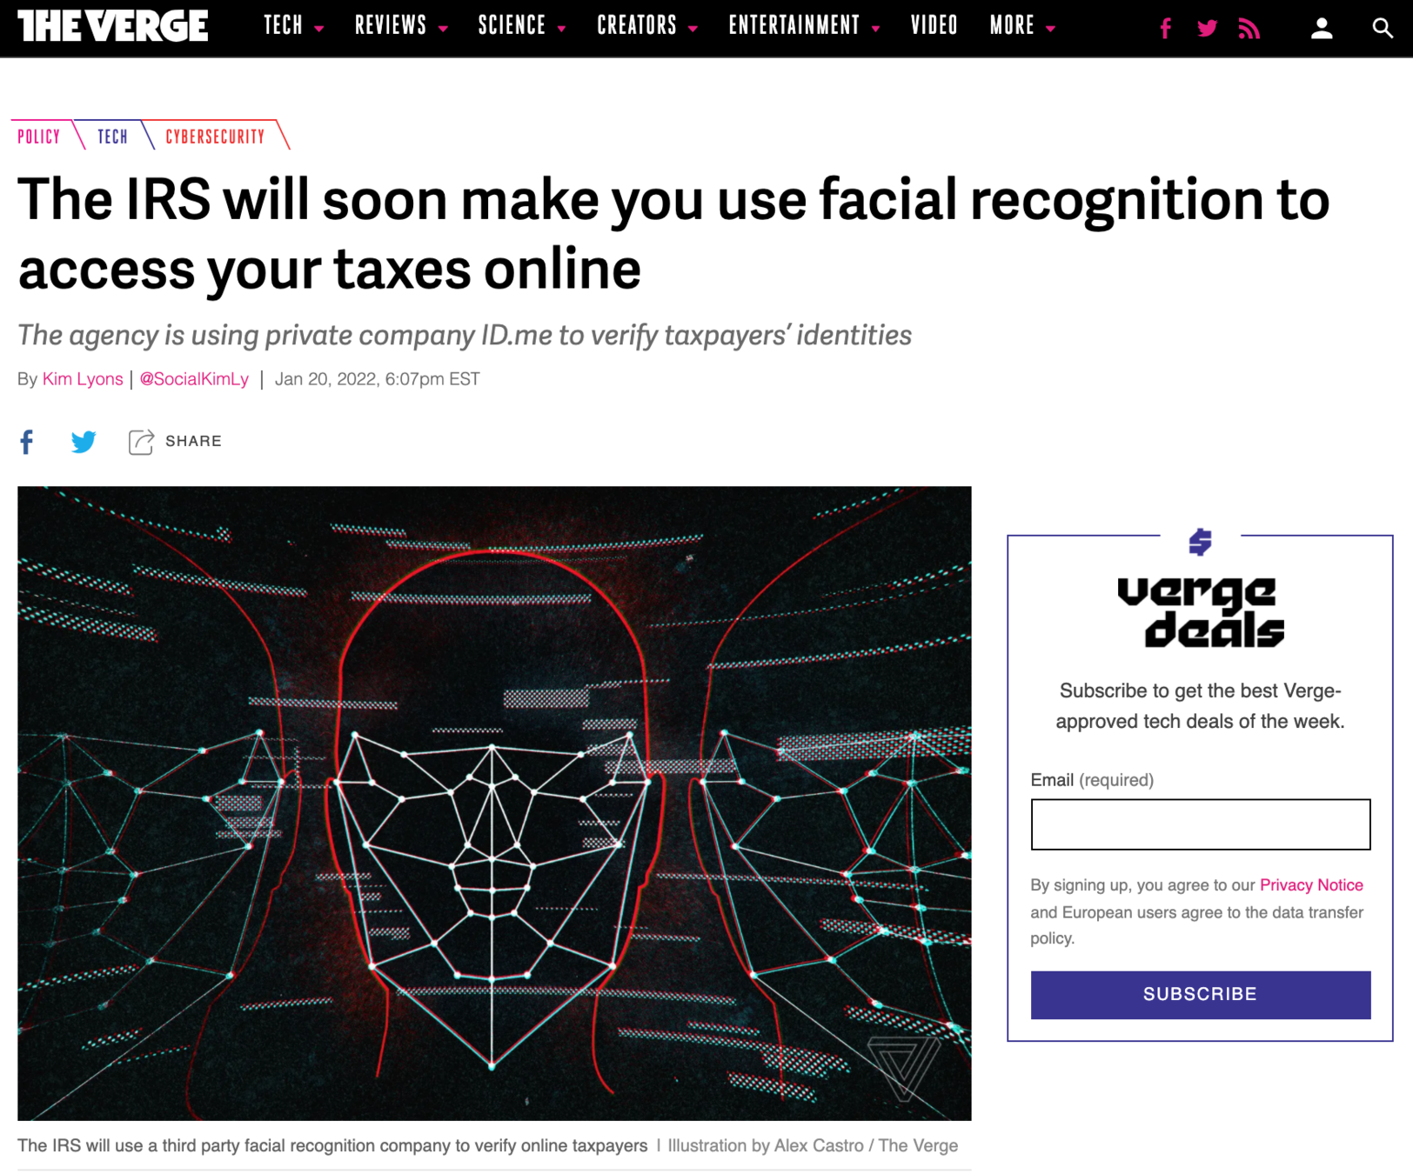Click the image caption about third party company
The image size is (1413, 1174).
332,1146
